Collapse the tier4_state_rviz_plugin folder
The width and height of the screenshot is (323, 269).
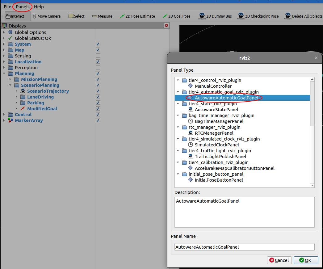[178, 103]
